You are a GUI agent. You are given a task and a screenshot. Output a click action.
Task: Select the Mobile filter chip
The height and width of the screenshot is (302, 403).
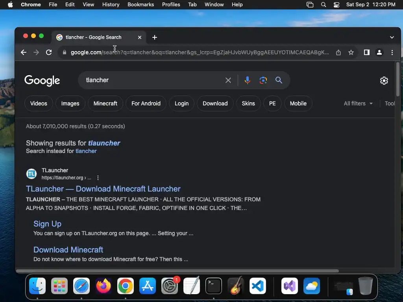point(298,103)
